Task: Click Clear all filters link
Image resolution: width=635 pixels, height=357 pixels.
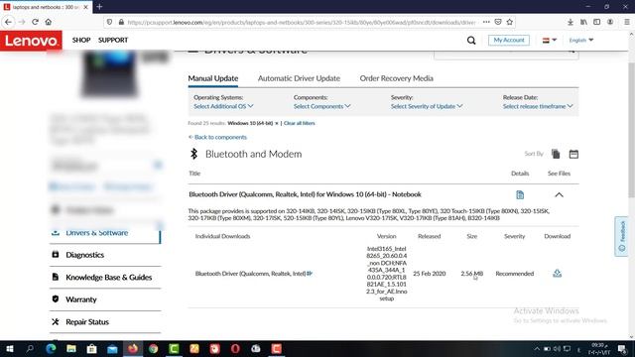Action: pyautogui.click(x=300, y=123)
